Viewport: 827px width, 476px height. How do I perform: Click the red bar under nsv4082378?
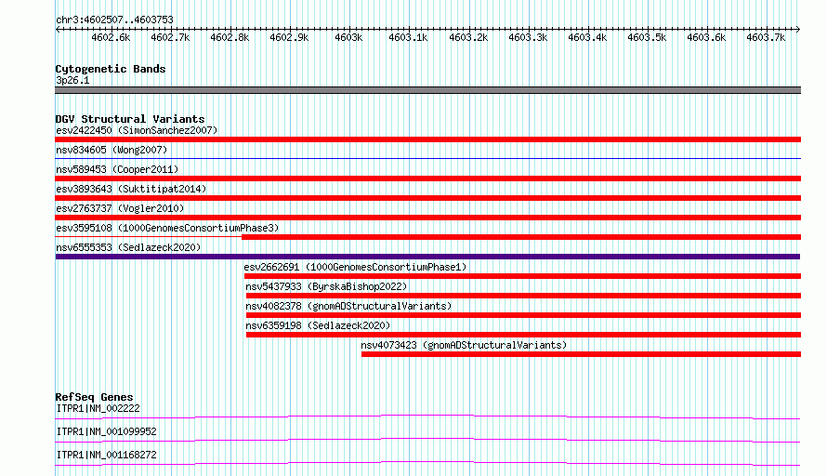tap(523, 315)
